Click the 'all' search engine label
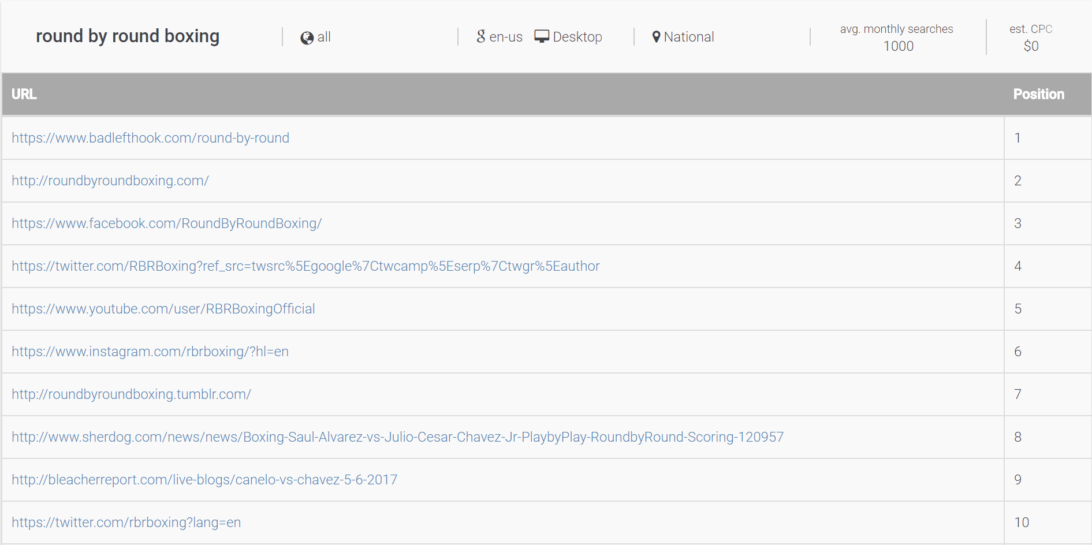 click(x=324, y=37)
